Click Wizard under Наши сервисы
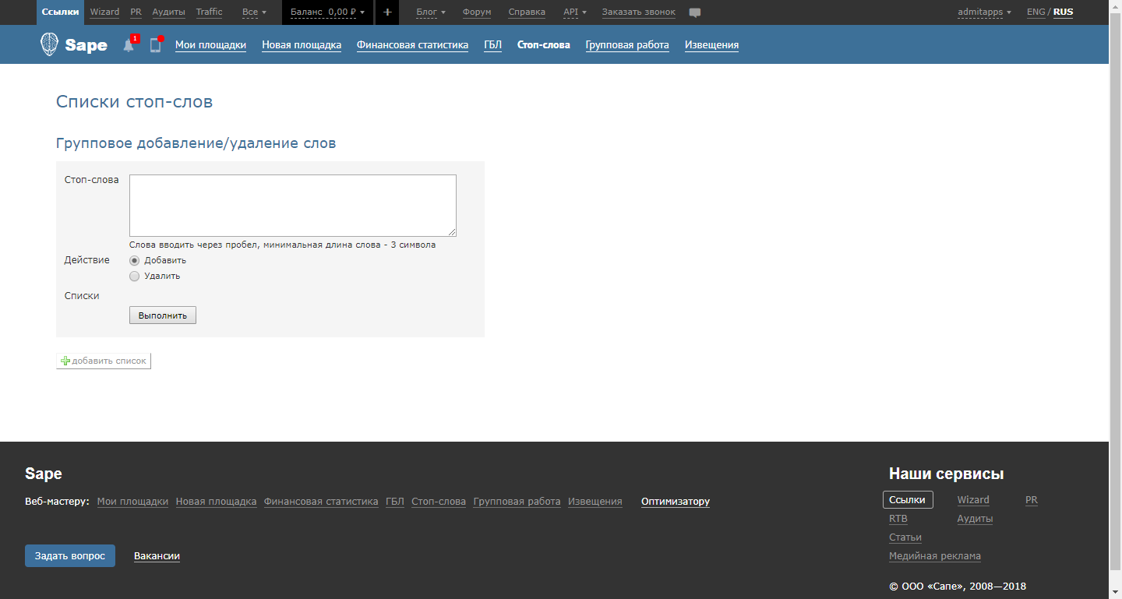This screenshot has height=599, width=1122. pos(973,500)
